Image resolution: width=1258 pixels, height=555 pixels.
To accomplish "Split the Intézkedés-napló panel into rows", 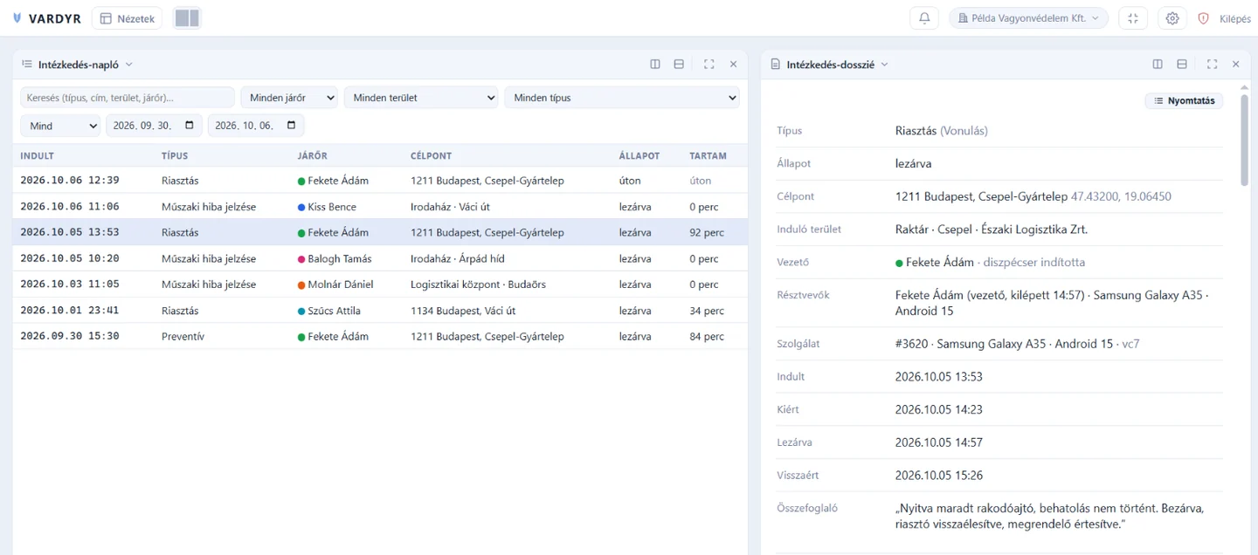I will [679, 65].
